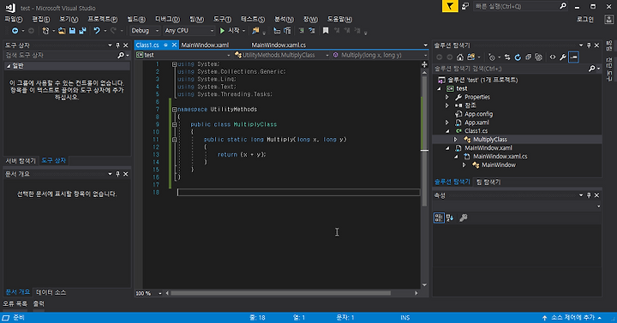Expand the MultiplyClass node
Screen dimensions: 617x323
456,140
